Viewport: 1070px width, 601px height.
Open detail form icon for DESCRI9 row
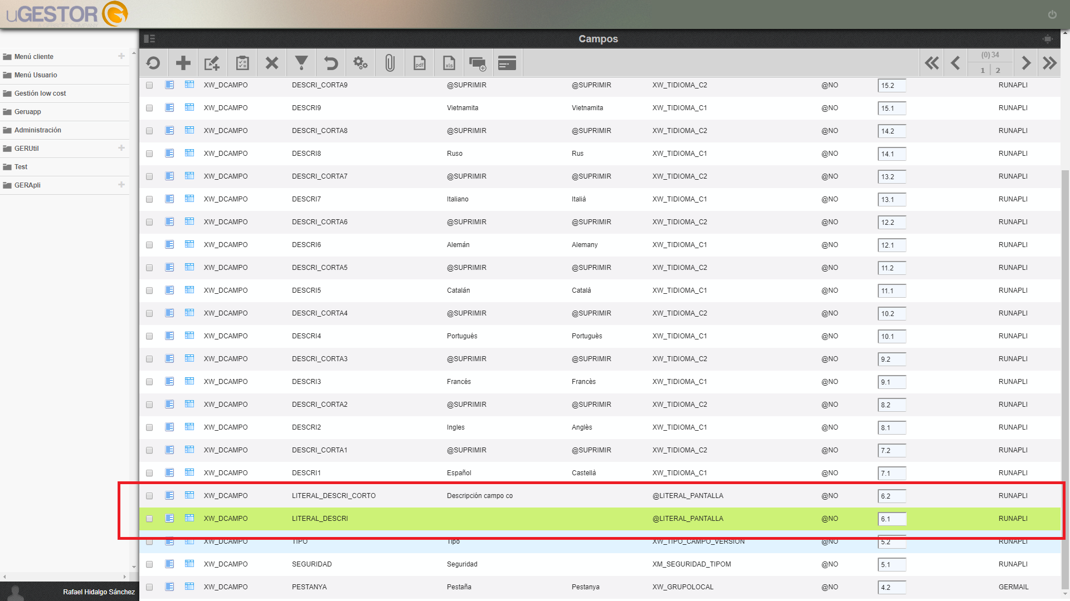click(x=169, y=107)
